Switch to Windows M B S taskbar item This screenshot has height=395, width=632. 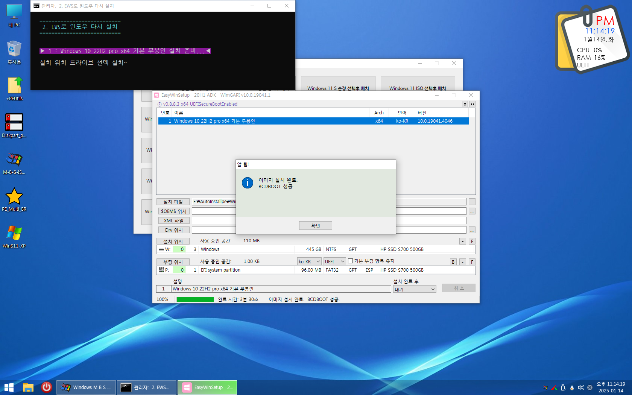click(x=86, y=387)
